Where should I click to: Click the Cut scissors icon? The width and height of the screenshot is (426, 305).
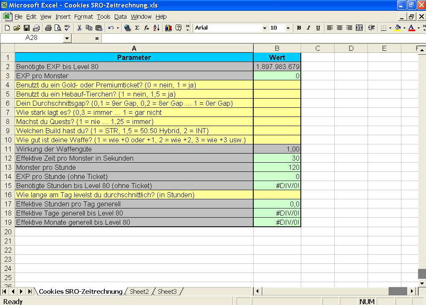79,28
